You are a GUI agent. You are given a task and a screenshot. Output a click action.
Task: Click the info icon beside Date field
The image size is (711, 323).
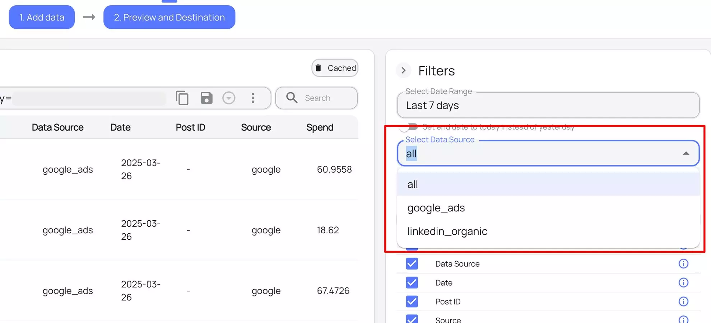(x=683, y=283)
